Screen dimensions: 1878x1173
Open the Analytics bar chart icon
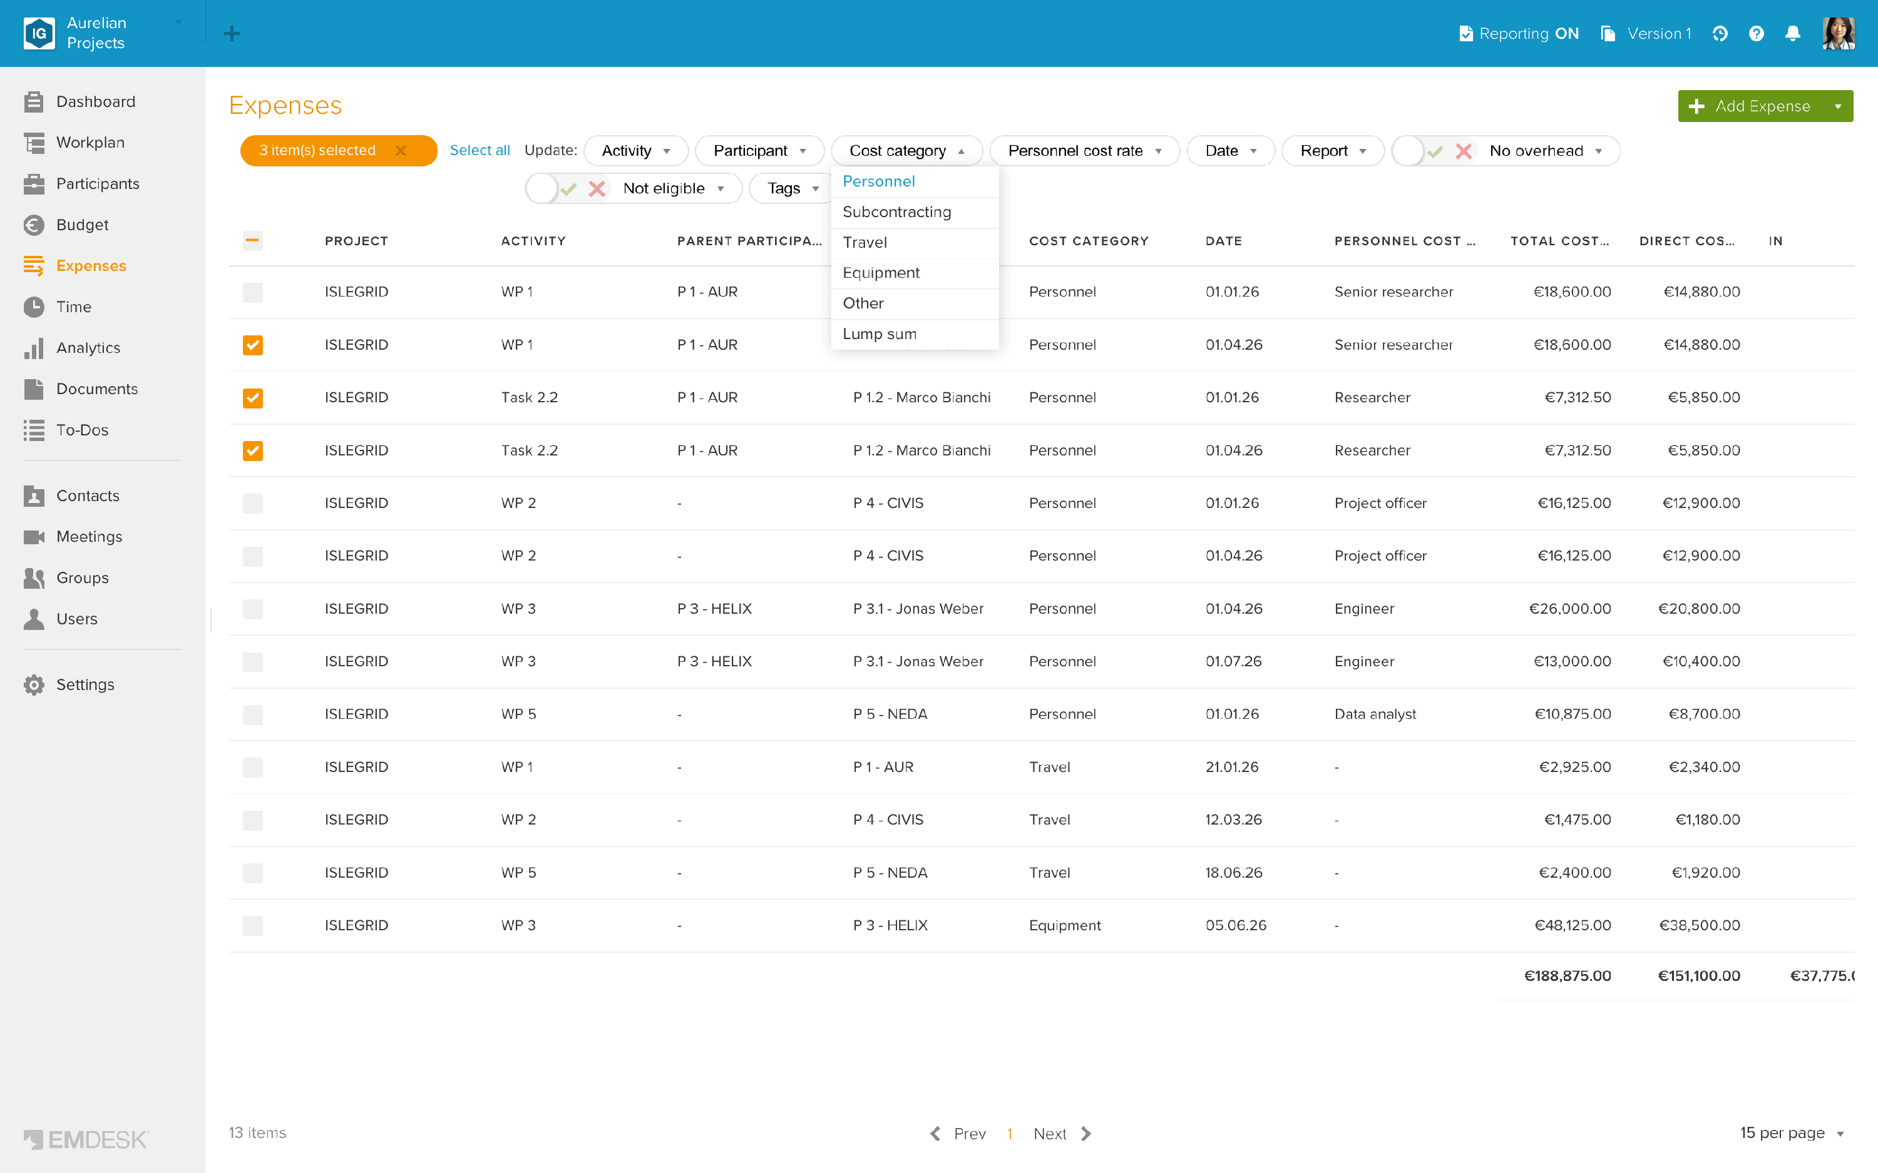tap(33, 348)
